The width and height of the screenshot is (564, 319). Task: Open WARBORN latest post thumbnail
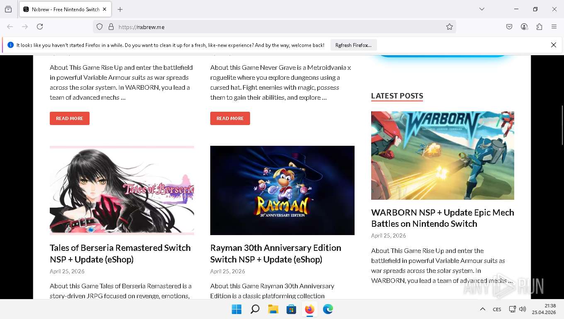pos(442,155)
